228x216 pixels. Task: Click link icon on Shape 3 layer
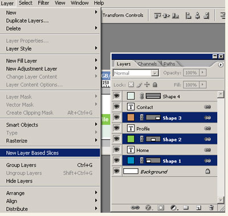[x=207, y=118]
